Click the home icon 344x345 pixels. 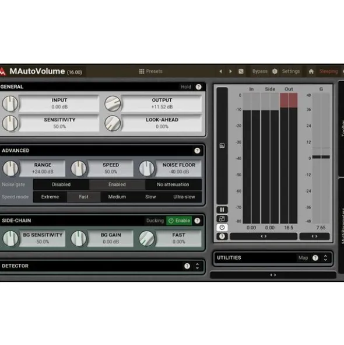(311, 71)
